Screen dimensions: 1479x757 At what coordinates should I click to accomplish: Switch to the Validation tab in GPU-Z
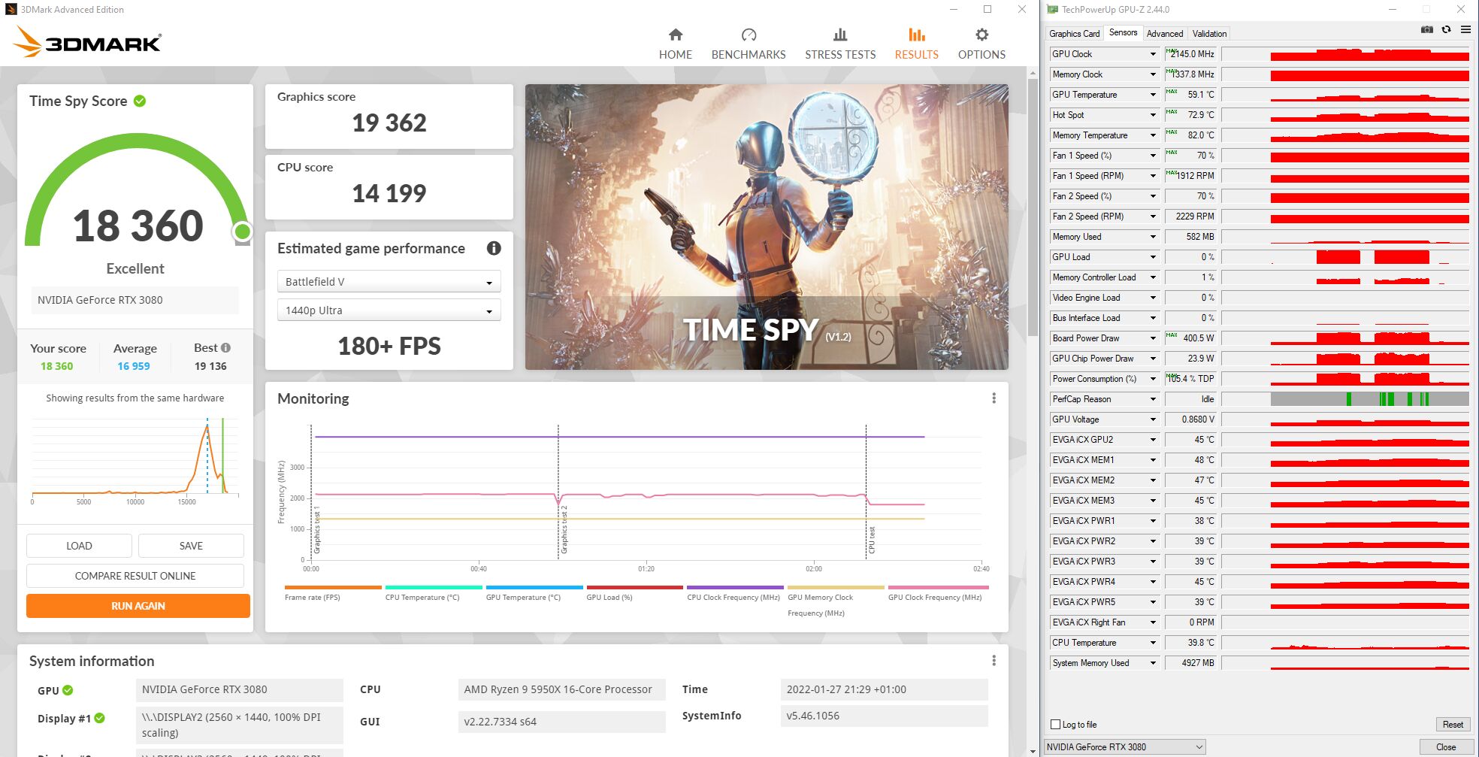[1209, 34]
